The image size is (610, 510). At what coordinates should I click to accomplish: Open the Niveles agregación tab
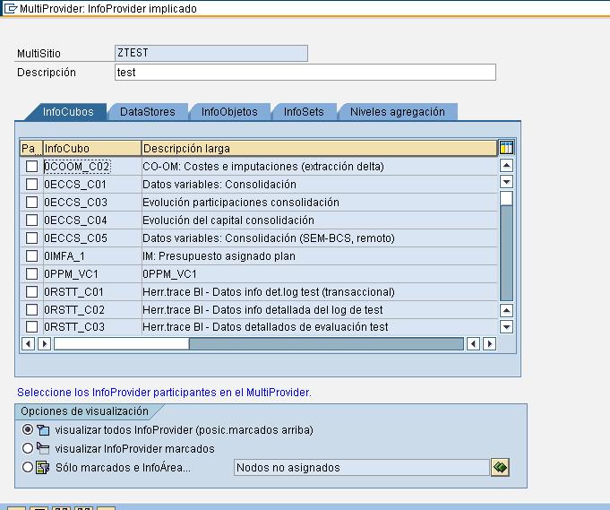coord(397,112)
